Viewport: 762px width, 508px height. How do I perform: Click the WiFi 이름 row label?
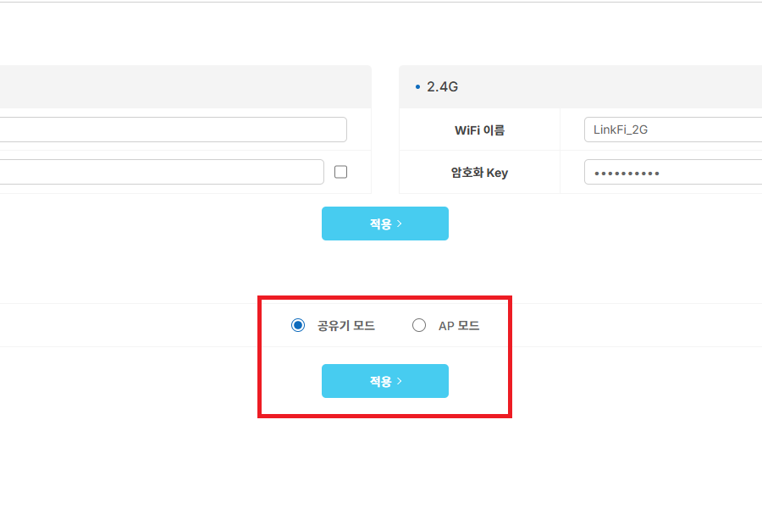(x=480, y=130)
